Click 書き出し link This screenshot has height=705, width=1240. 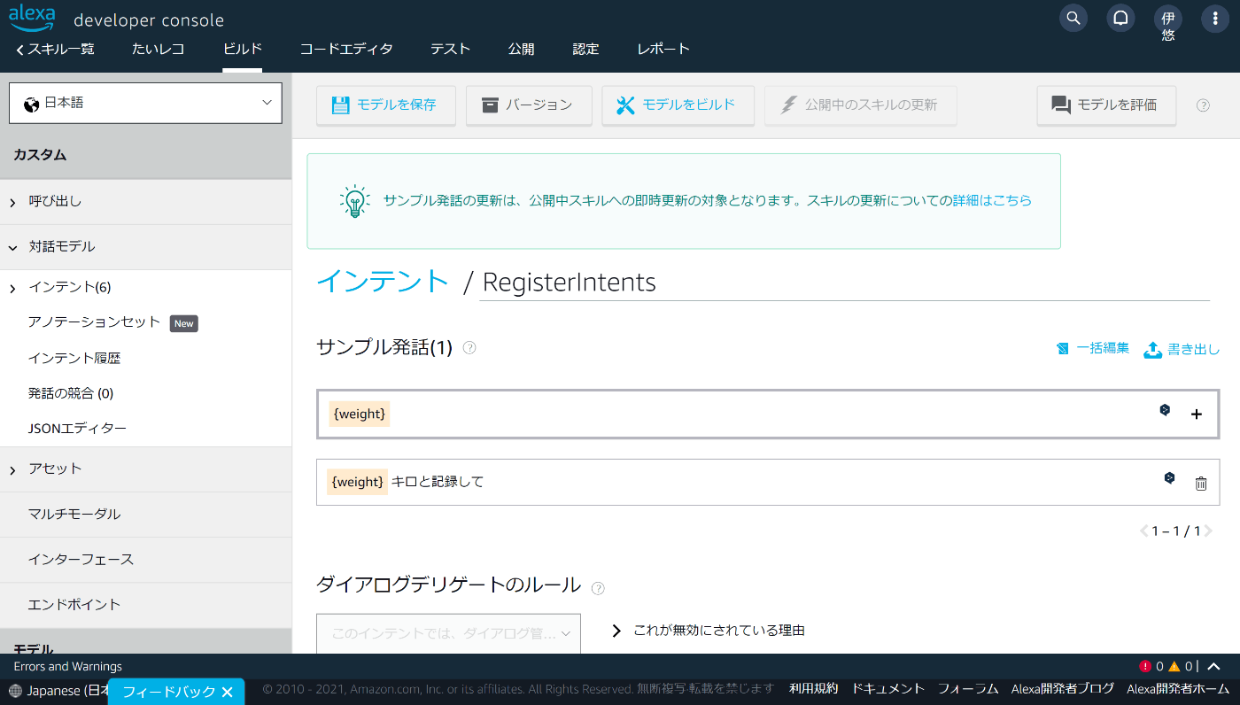click(x=1182, y=349)
